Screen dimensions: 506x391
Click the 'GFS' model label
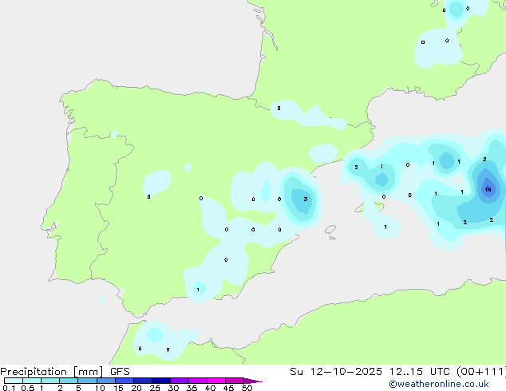click(x=120, y=372)
